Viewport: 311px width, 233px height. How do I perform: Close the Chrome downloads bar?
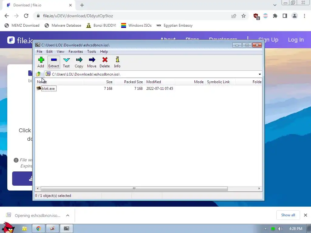pos(306,215)
